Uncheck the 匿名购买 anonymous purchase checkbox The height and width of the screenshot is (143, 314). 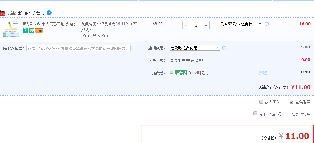pos(292,102)
